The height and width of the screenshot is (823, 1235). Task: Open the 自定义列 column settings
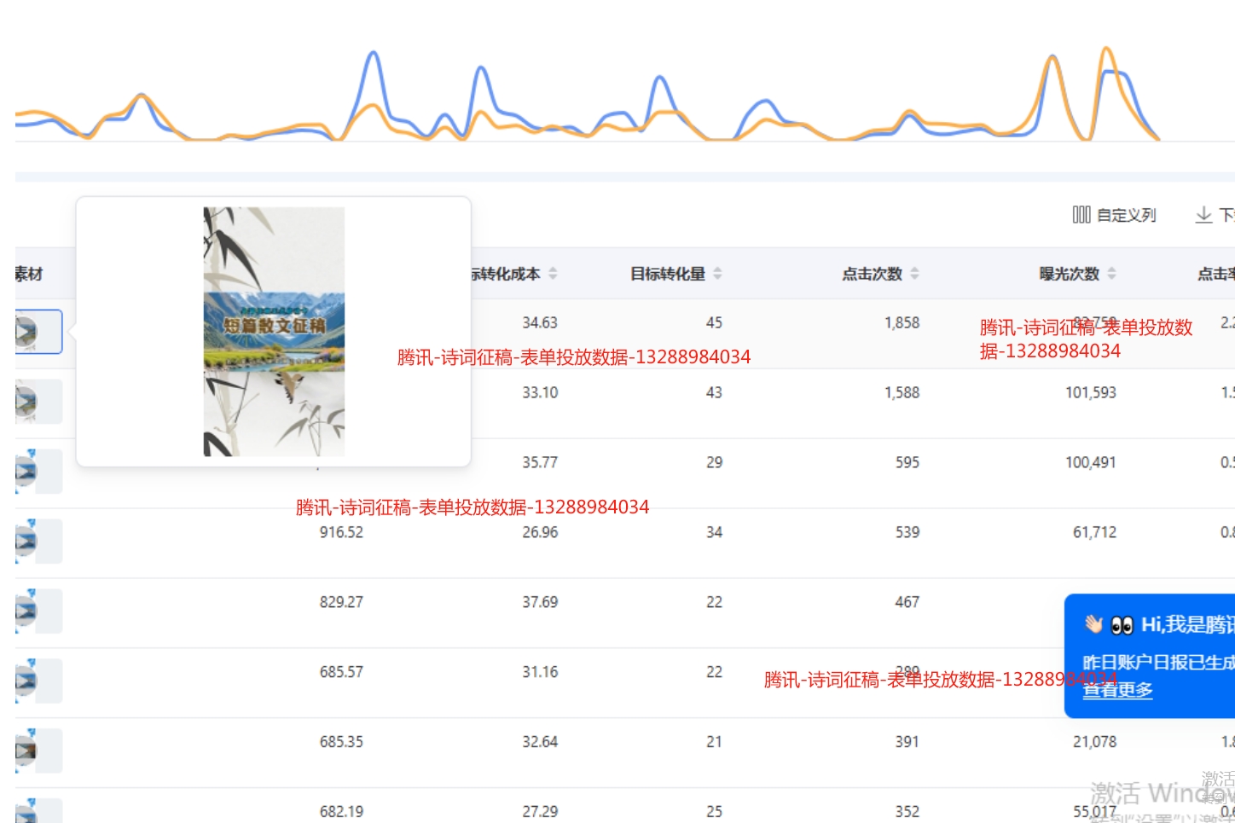pyautogui.click(x=1114, y=215)
